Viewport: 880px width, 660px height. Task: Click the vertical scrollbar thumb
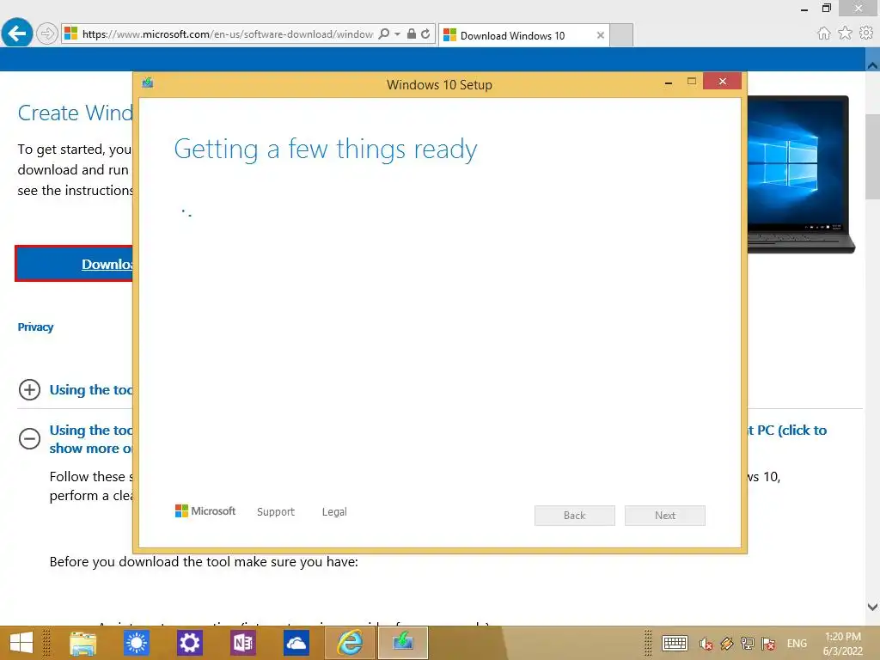tap(872, 156)
